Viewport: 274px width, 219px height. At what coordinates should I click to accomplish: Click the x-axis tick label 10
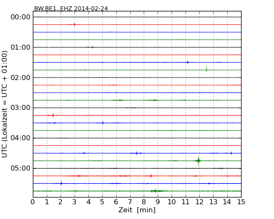(x=172, y=202)
